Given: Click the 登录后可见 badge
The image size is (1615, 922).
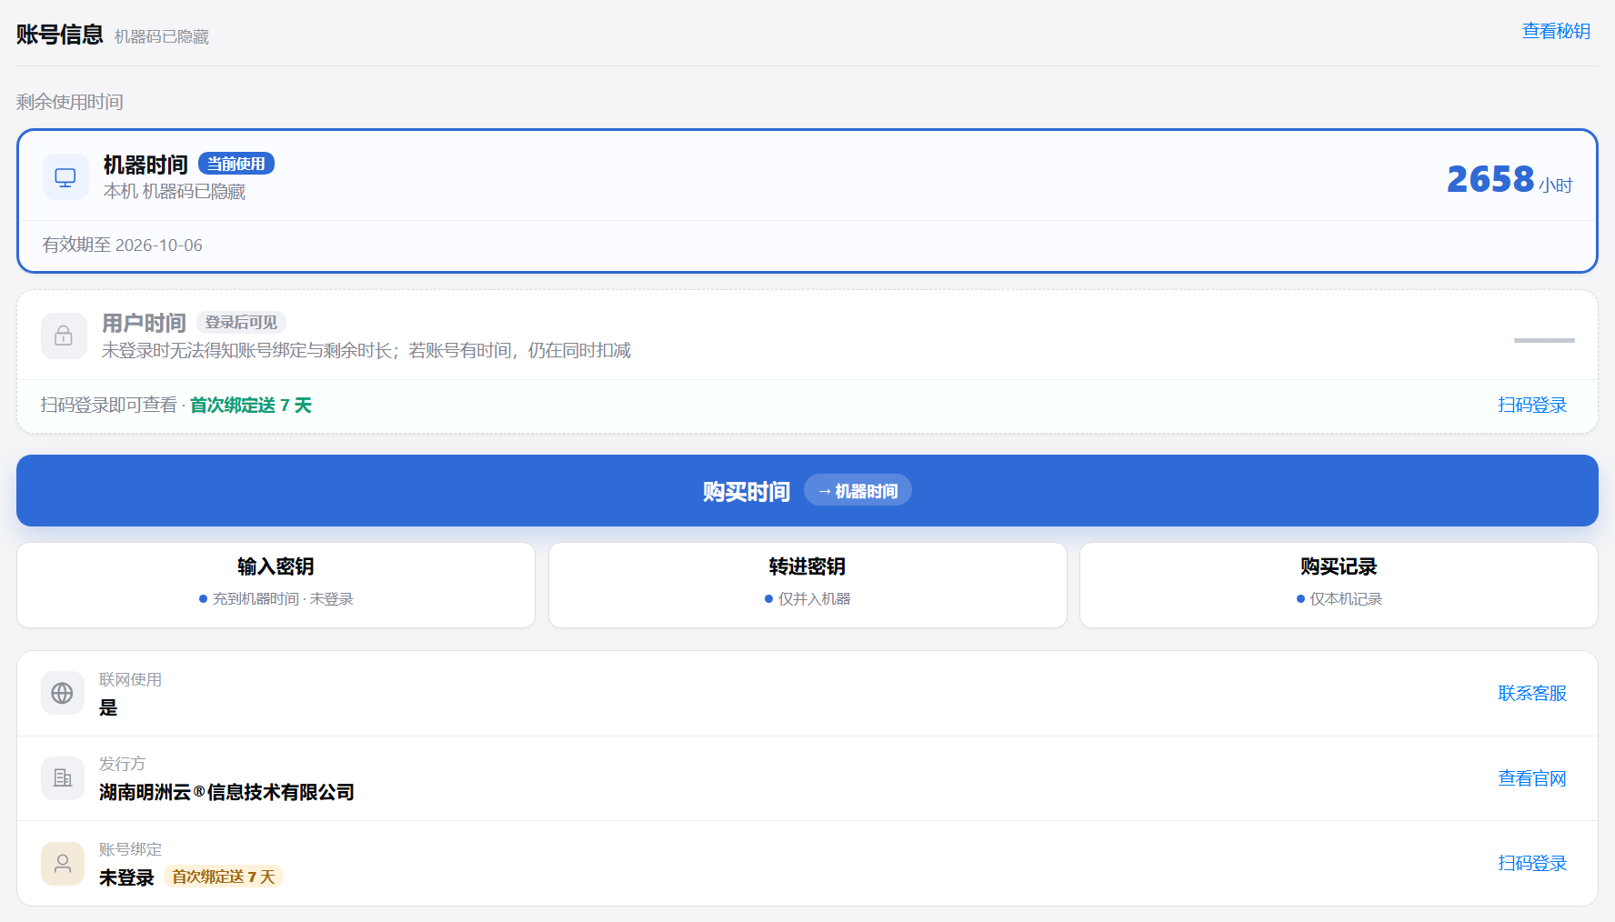Looking at the screenshot, I should (241, 322).
